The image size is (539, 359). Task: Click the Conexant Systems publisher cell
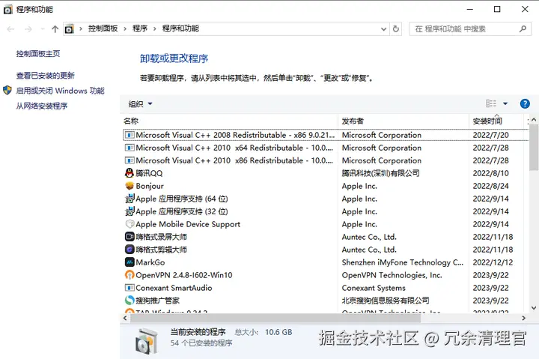(x=374, y=288)
